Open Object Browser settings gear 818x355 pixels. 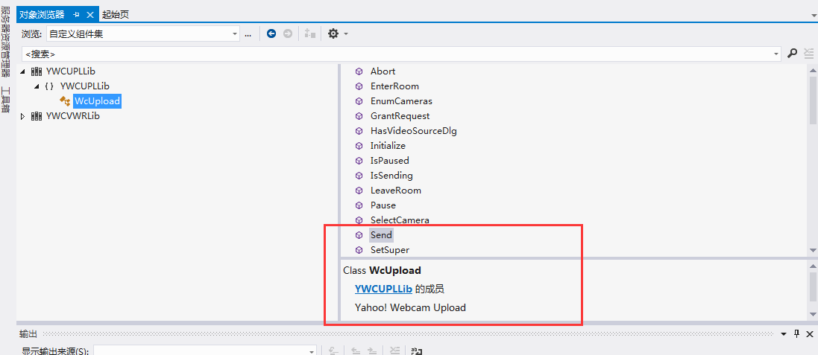[333, 33]
